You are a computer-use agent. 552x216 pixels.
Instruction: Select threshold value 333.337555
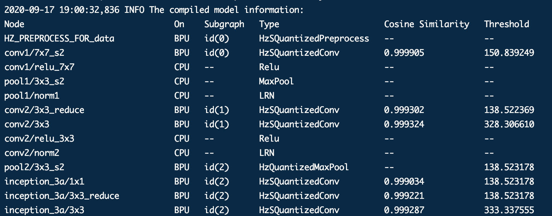coord(509,210)
